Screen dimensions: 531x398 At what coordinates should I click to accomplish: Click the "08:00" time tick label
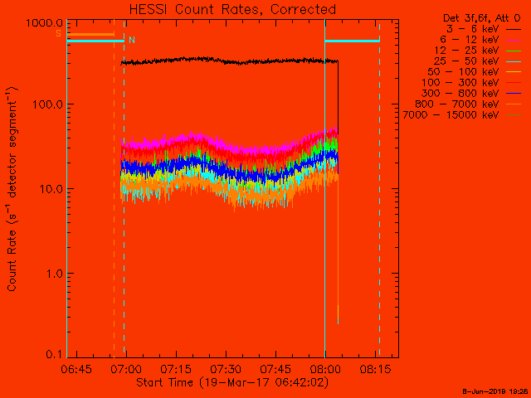click(326, 369)
